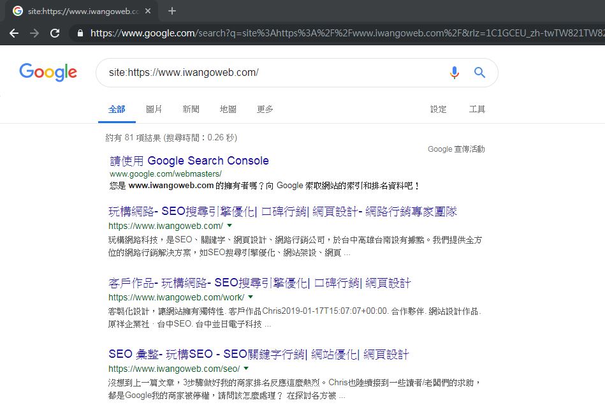Reload the page with refresh icon

[55, 33]
